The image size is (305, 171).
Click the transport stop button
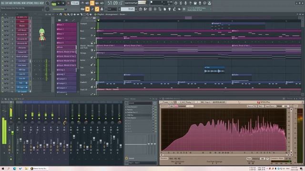point(63,3)
